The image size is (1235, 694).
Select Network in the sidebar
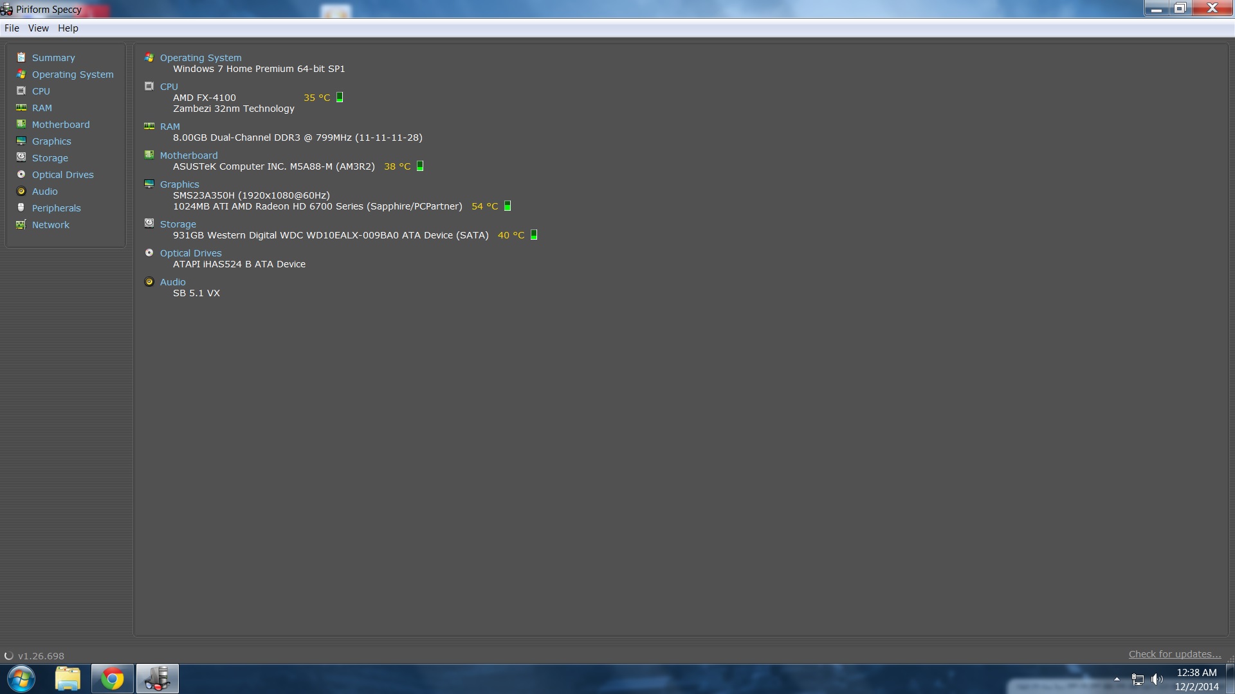[51, 225]
